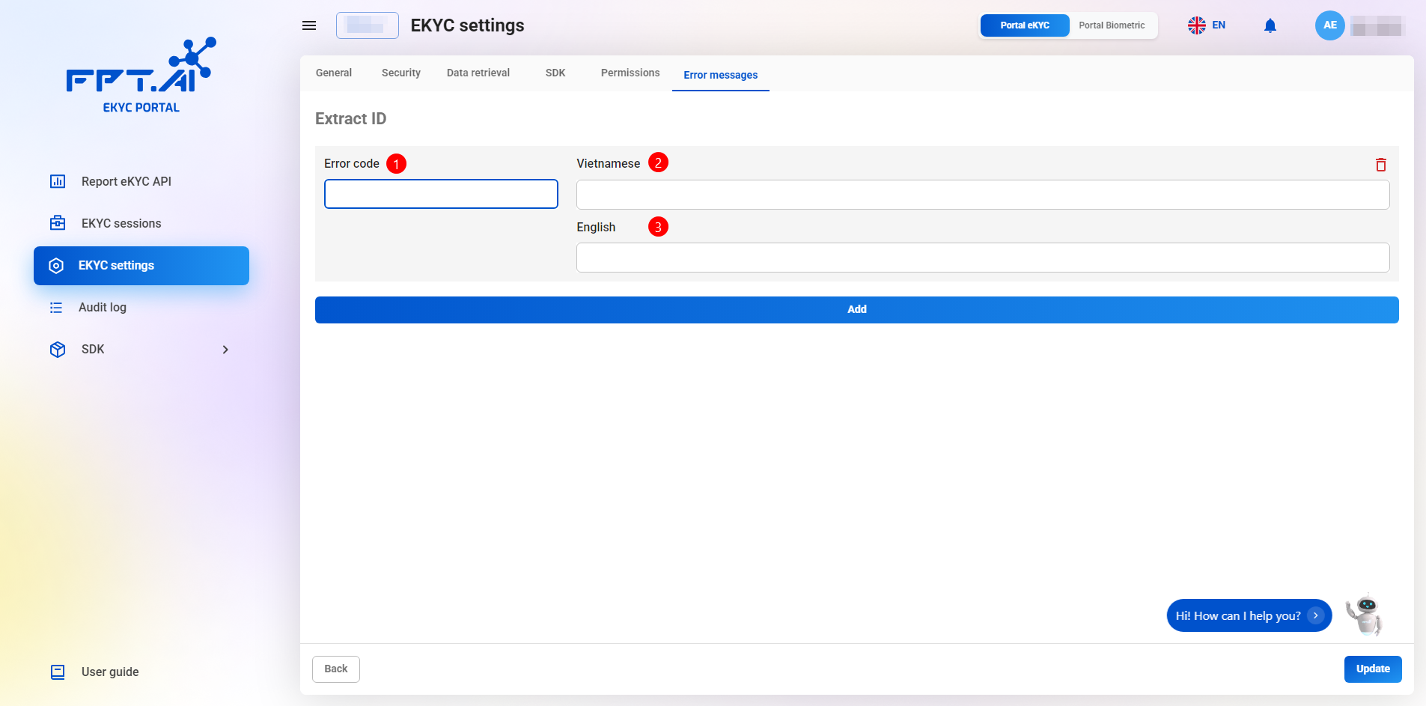Open the blurred project selector box
This screenshot has height=706, width=1426.
[367, 25]
